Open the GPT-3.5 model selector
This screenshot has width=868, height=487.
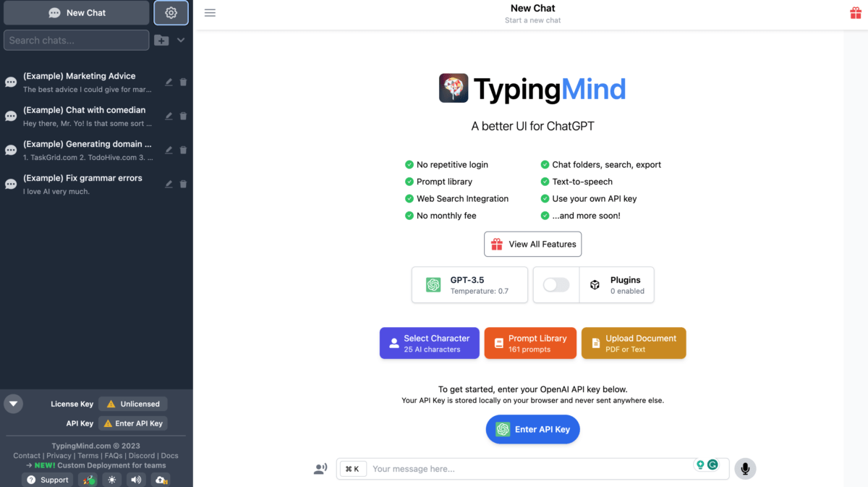pyautogui.click(x=469, y=284)
